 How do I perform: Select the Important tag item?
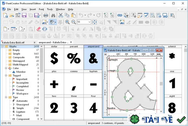coord(22,79)
